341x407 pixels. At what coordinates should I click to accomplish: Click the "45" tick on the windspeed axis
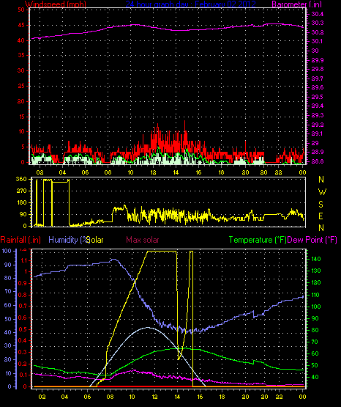pyautogui.click(x=21, y=25)
